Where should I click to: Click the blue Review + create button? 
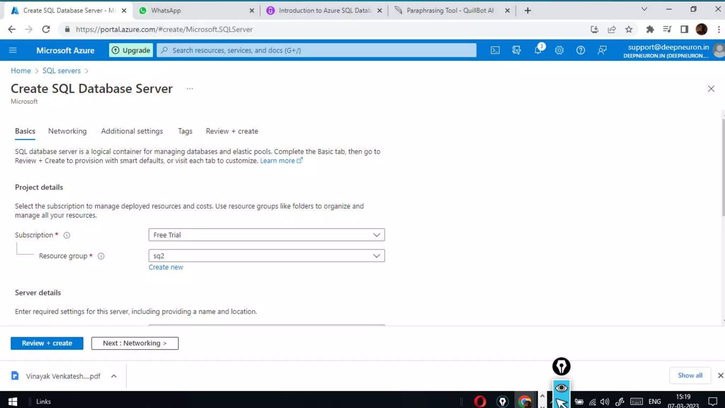[x=47, y=343]
